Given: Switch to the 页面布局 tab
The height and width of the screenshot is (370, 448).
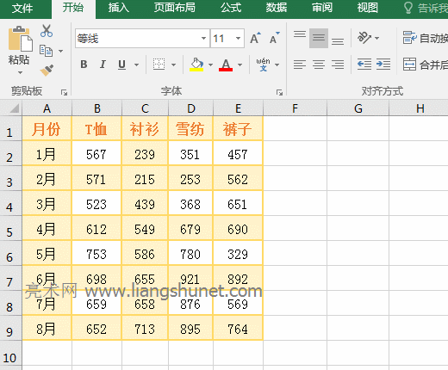Looking at the screenshot, I should [x=174, y=8].
